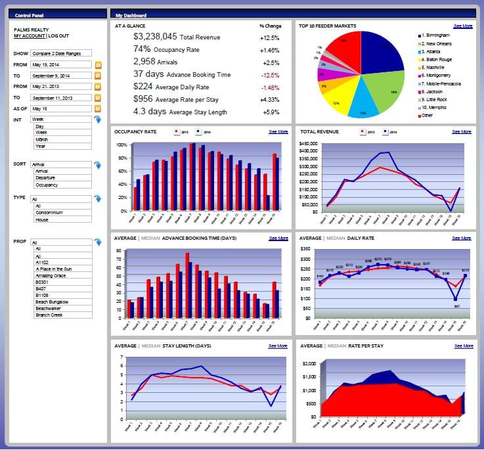Open the Control Panel tab header
The height and width of the screenshot is (450, 484).
[30, 14]
